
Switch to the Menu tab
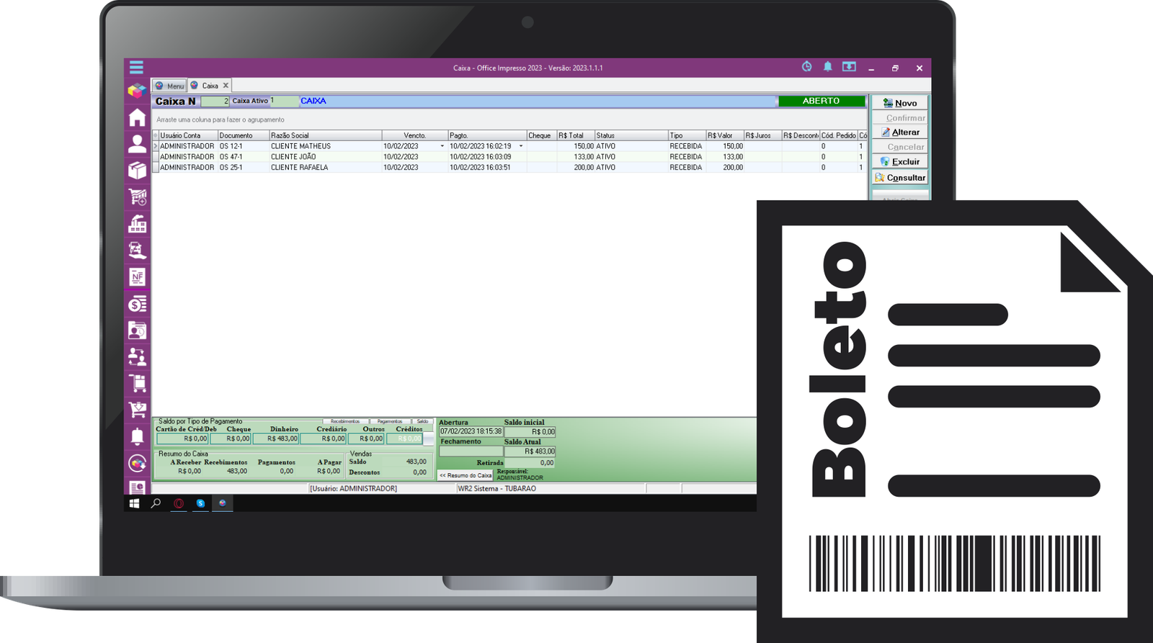click(x=170, y=86)
